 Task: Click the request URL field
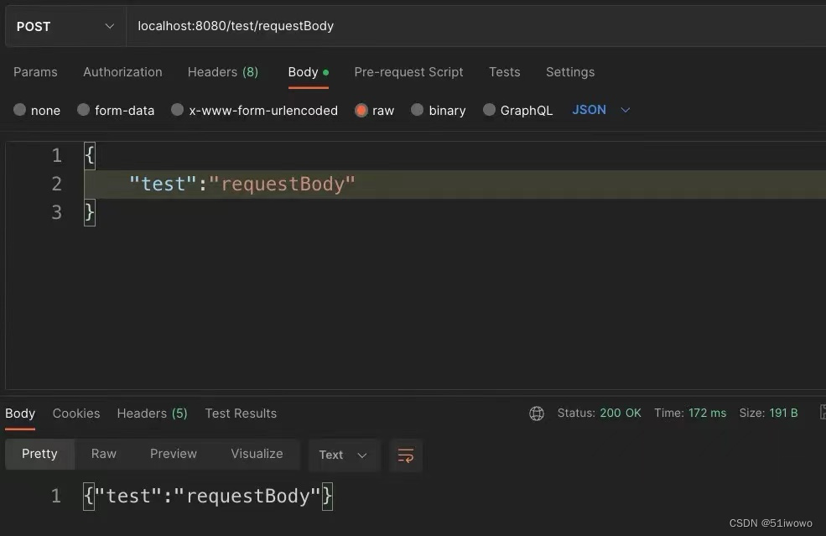(x=475, y=26)
